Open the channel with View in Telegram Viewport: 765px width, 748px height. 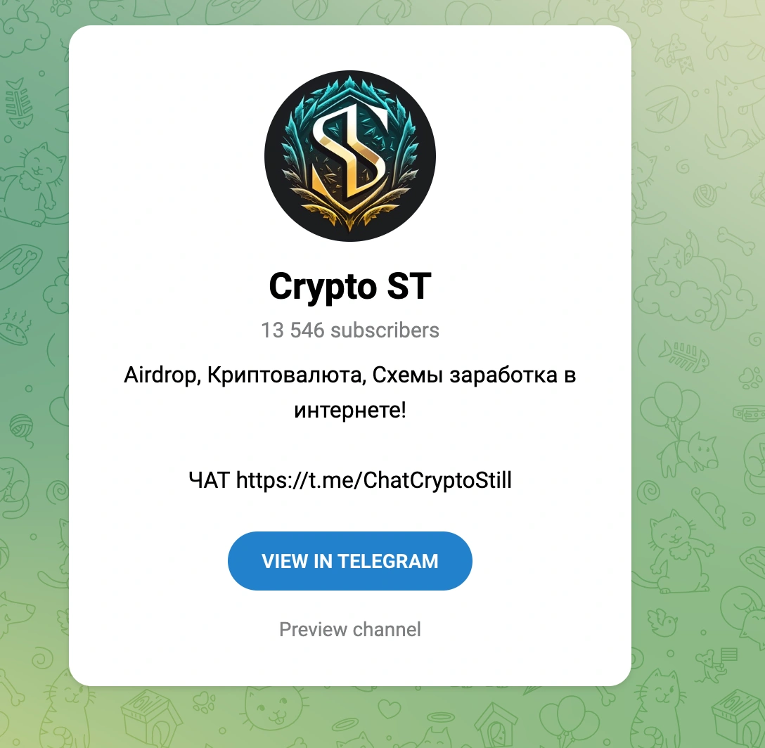[350, 560]
